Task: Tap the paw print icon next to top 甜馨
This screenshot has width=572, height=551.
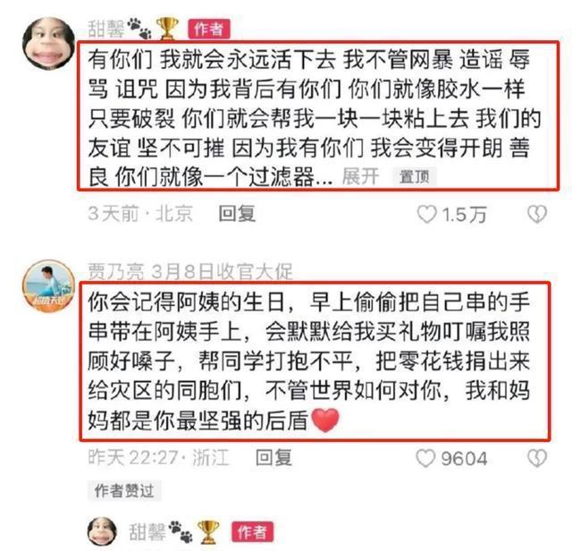Action: tap(139, 29)
